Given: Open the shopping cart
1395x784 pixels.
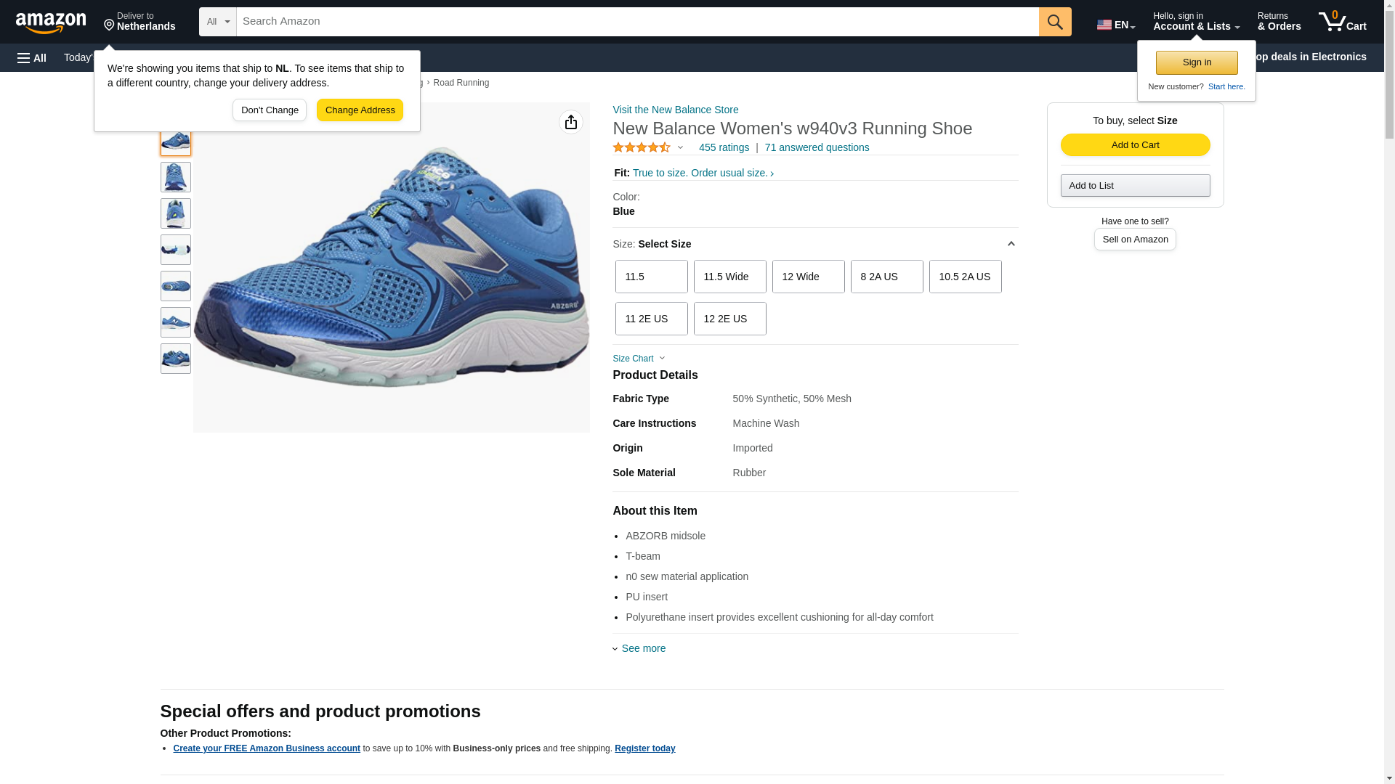Looking at the screenshot, I should pyautogui.click(x=1342, y=22).
